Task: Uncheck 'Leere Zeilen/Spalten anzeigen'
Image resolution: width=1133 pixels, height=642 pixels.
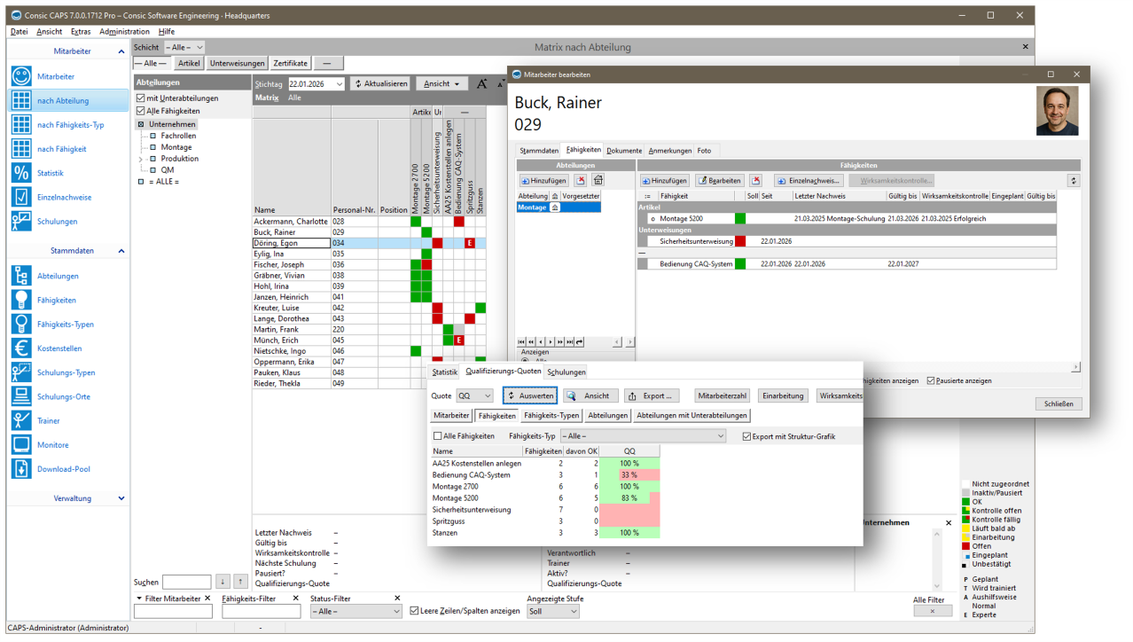Action: [x=414, y=611]
